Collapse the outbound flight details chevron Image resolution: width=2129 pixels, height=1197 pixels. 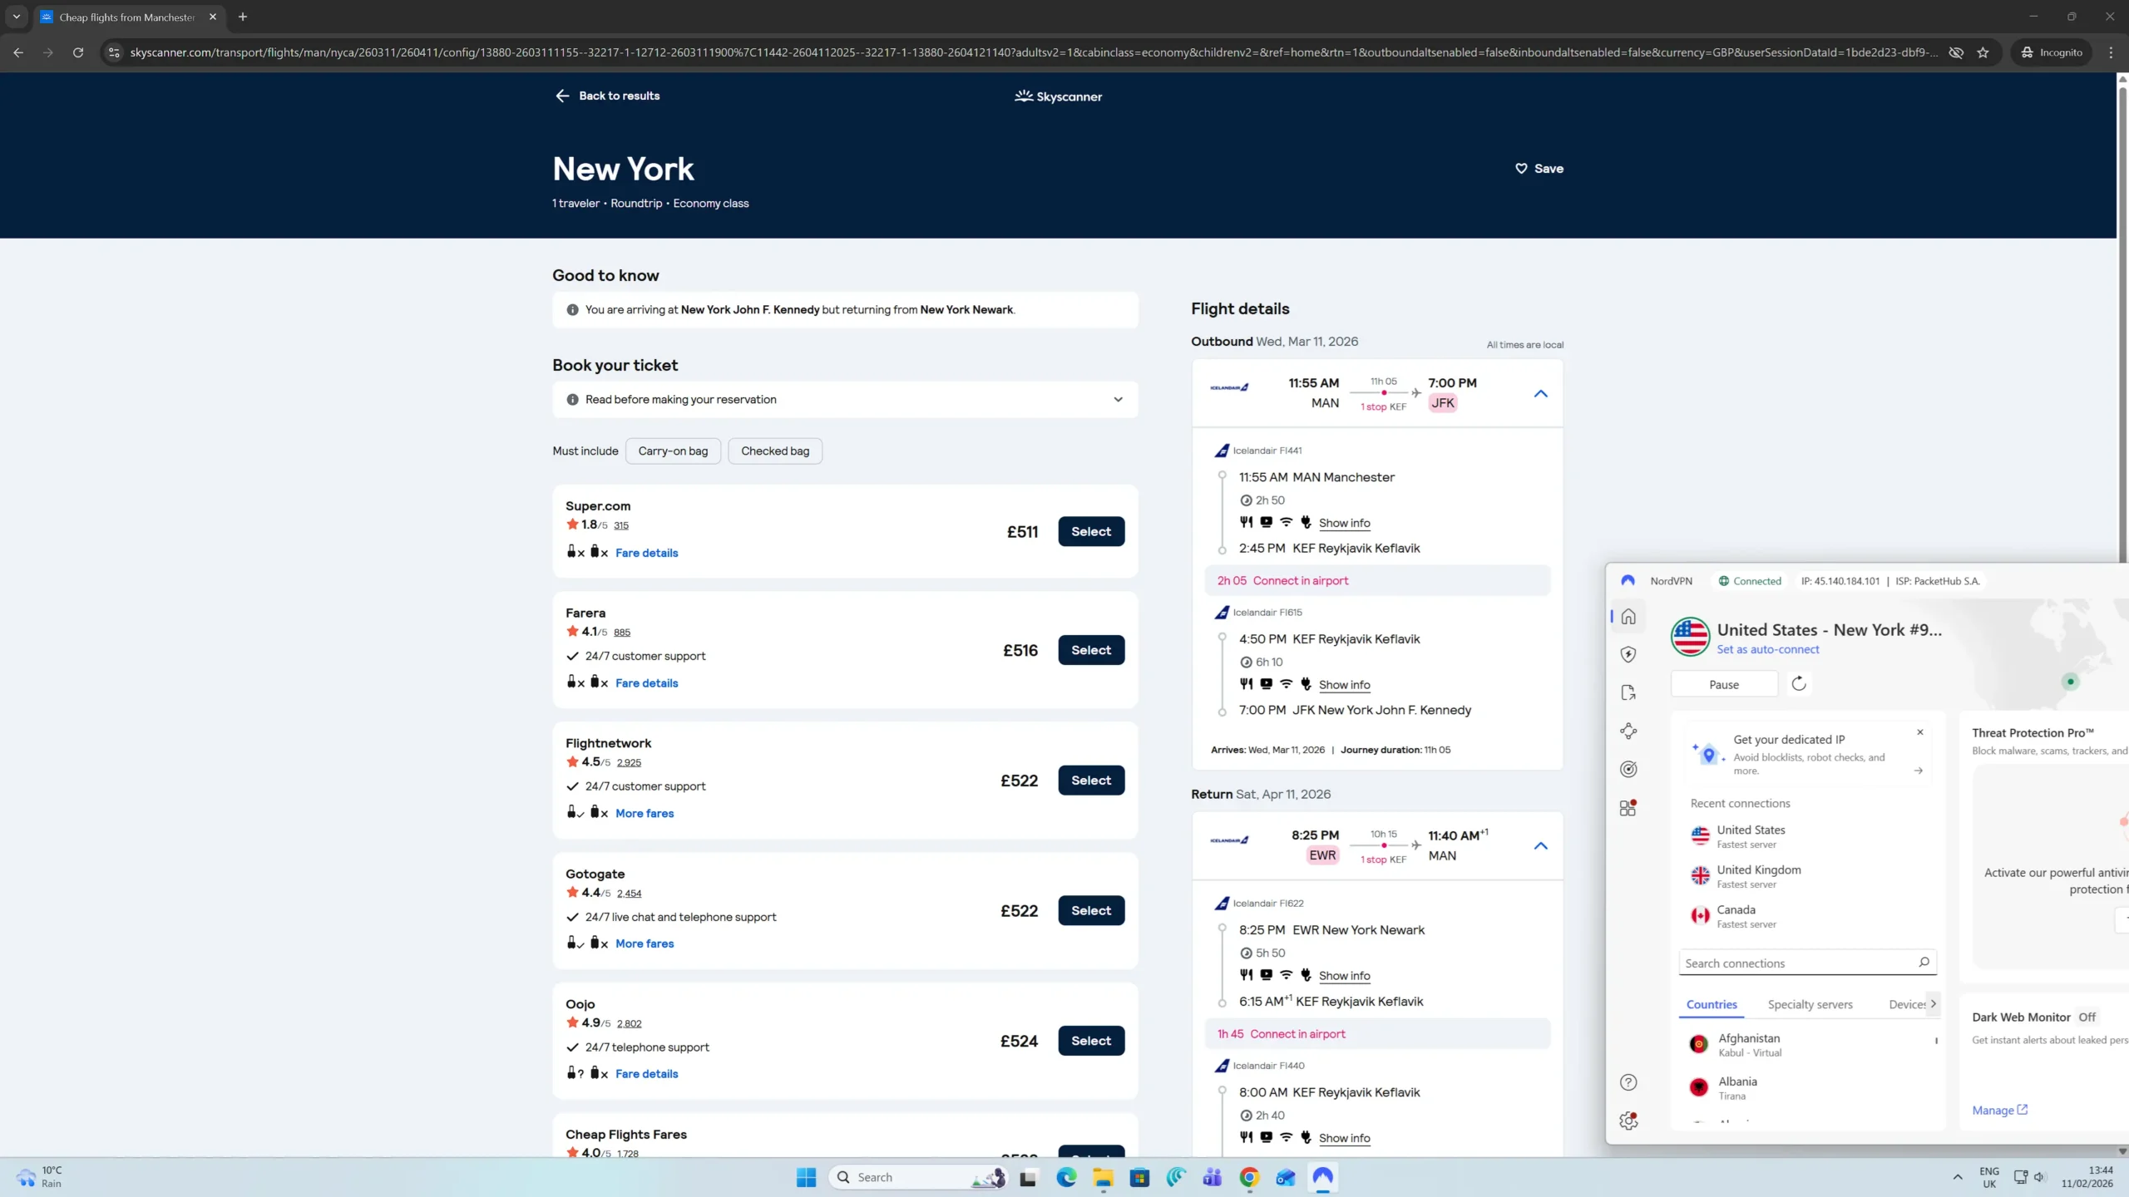(1540, 394)
